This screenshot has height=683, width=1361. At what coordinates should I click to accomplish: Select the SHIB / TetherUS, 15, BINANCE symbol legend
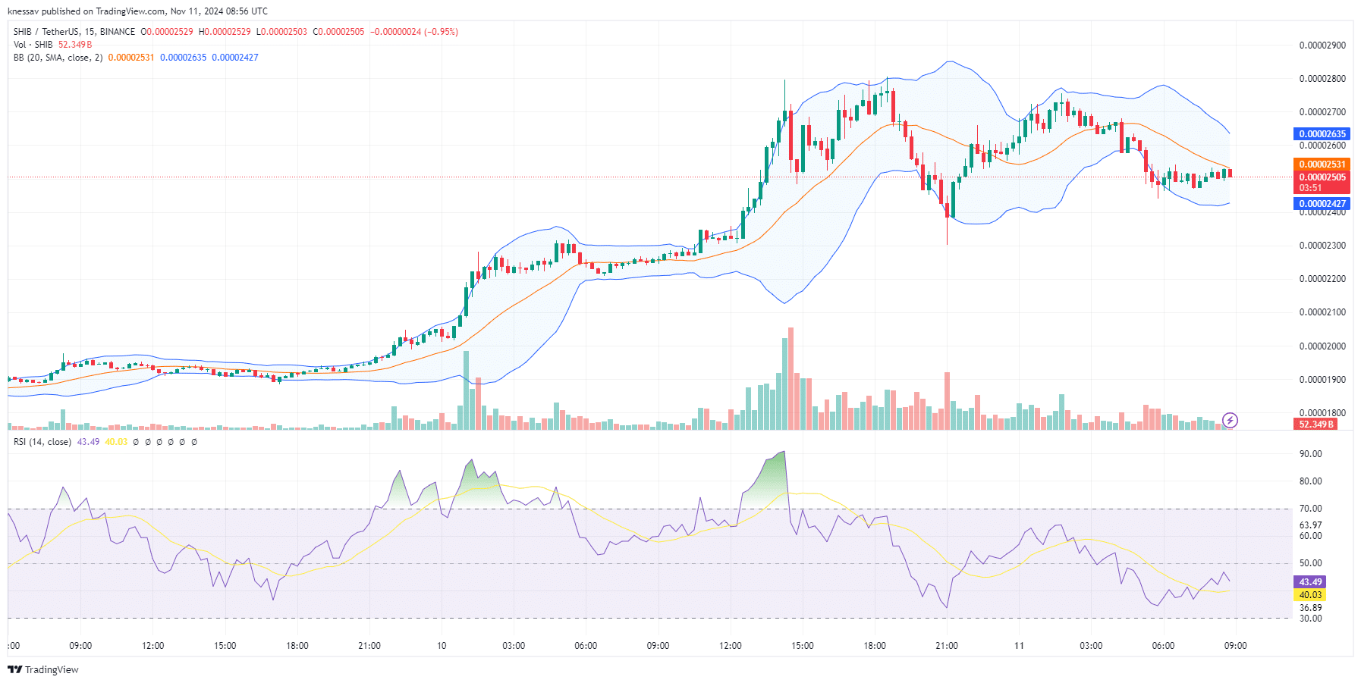coord(74,32)
